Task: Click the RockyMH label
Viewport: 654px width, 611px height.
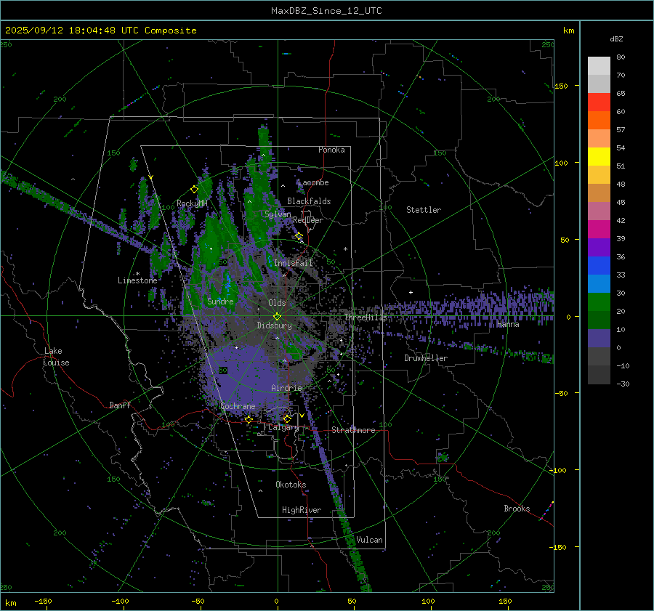Action: 192,203
